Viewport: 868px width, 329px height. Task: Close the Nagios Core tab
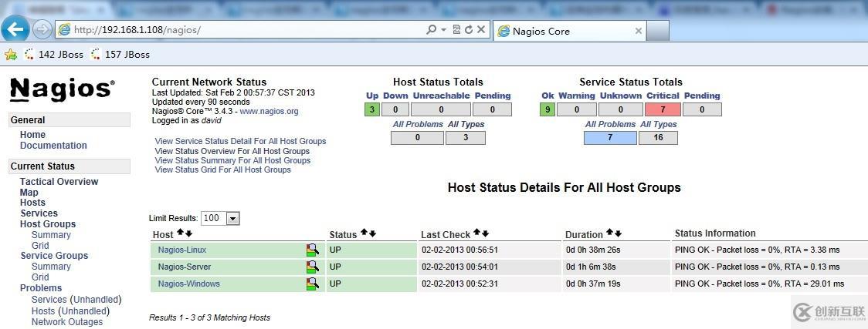coord(638,32)
